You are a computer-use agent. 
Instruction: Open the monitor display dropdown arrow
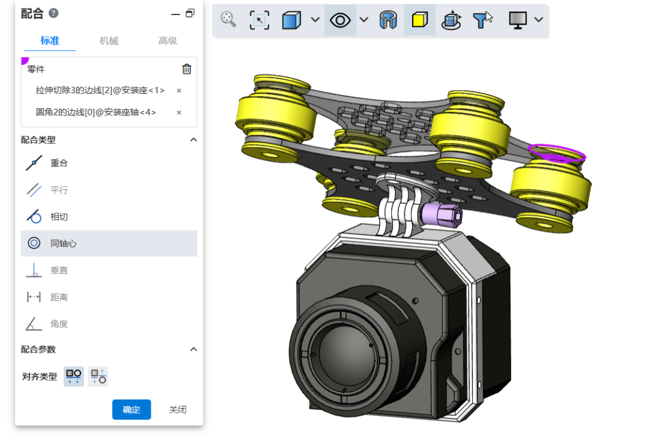(x=539, y=19)
